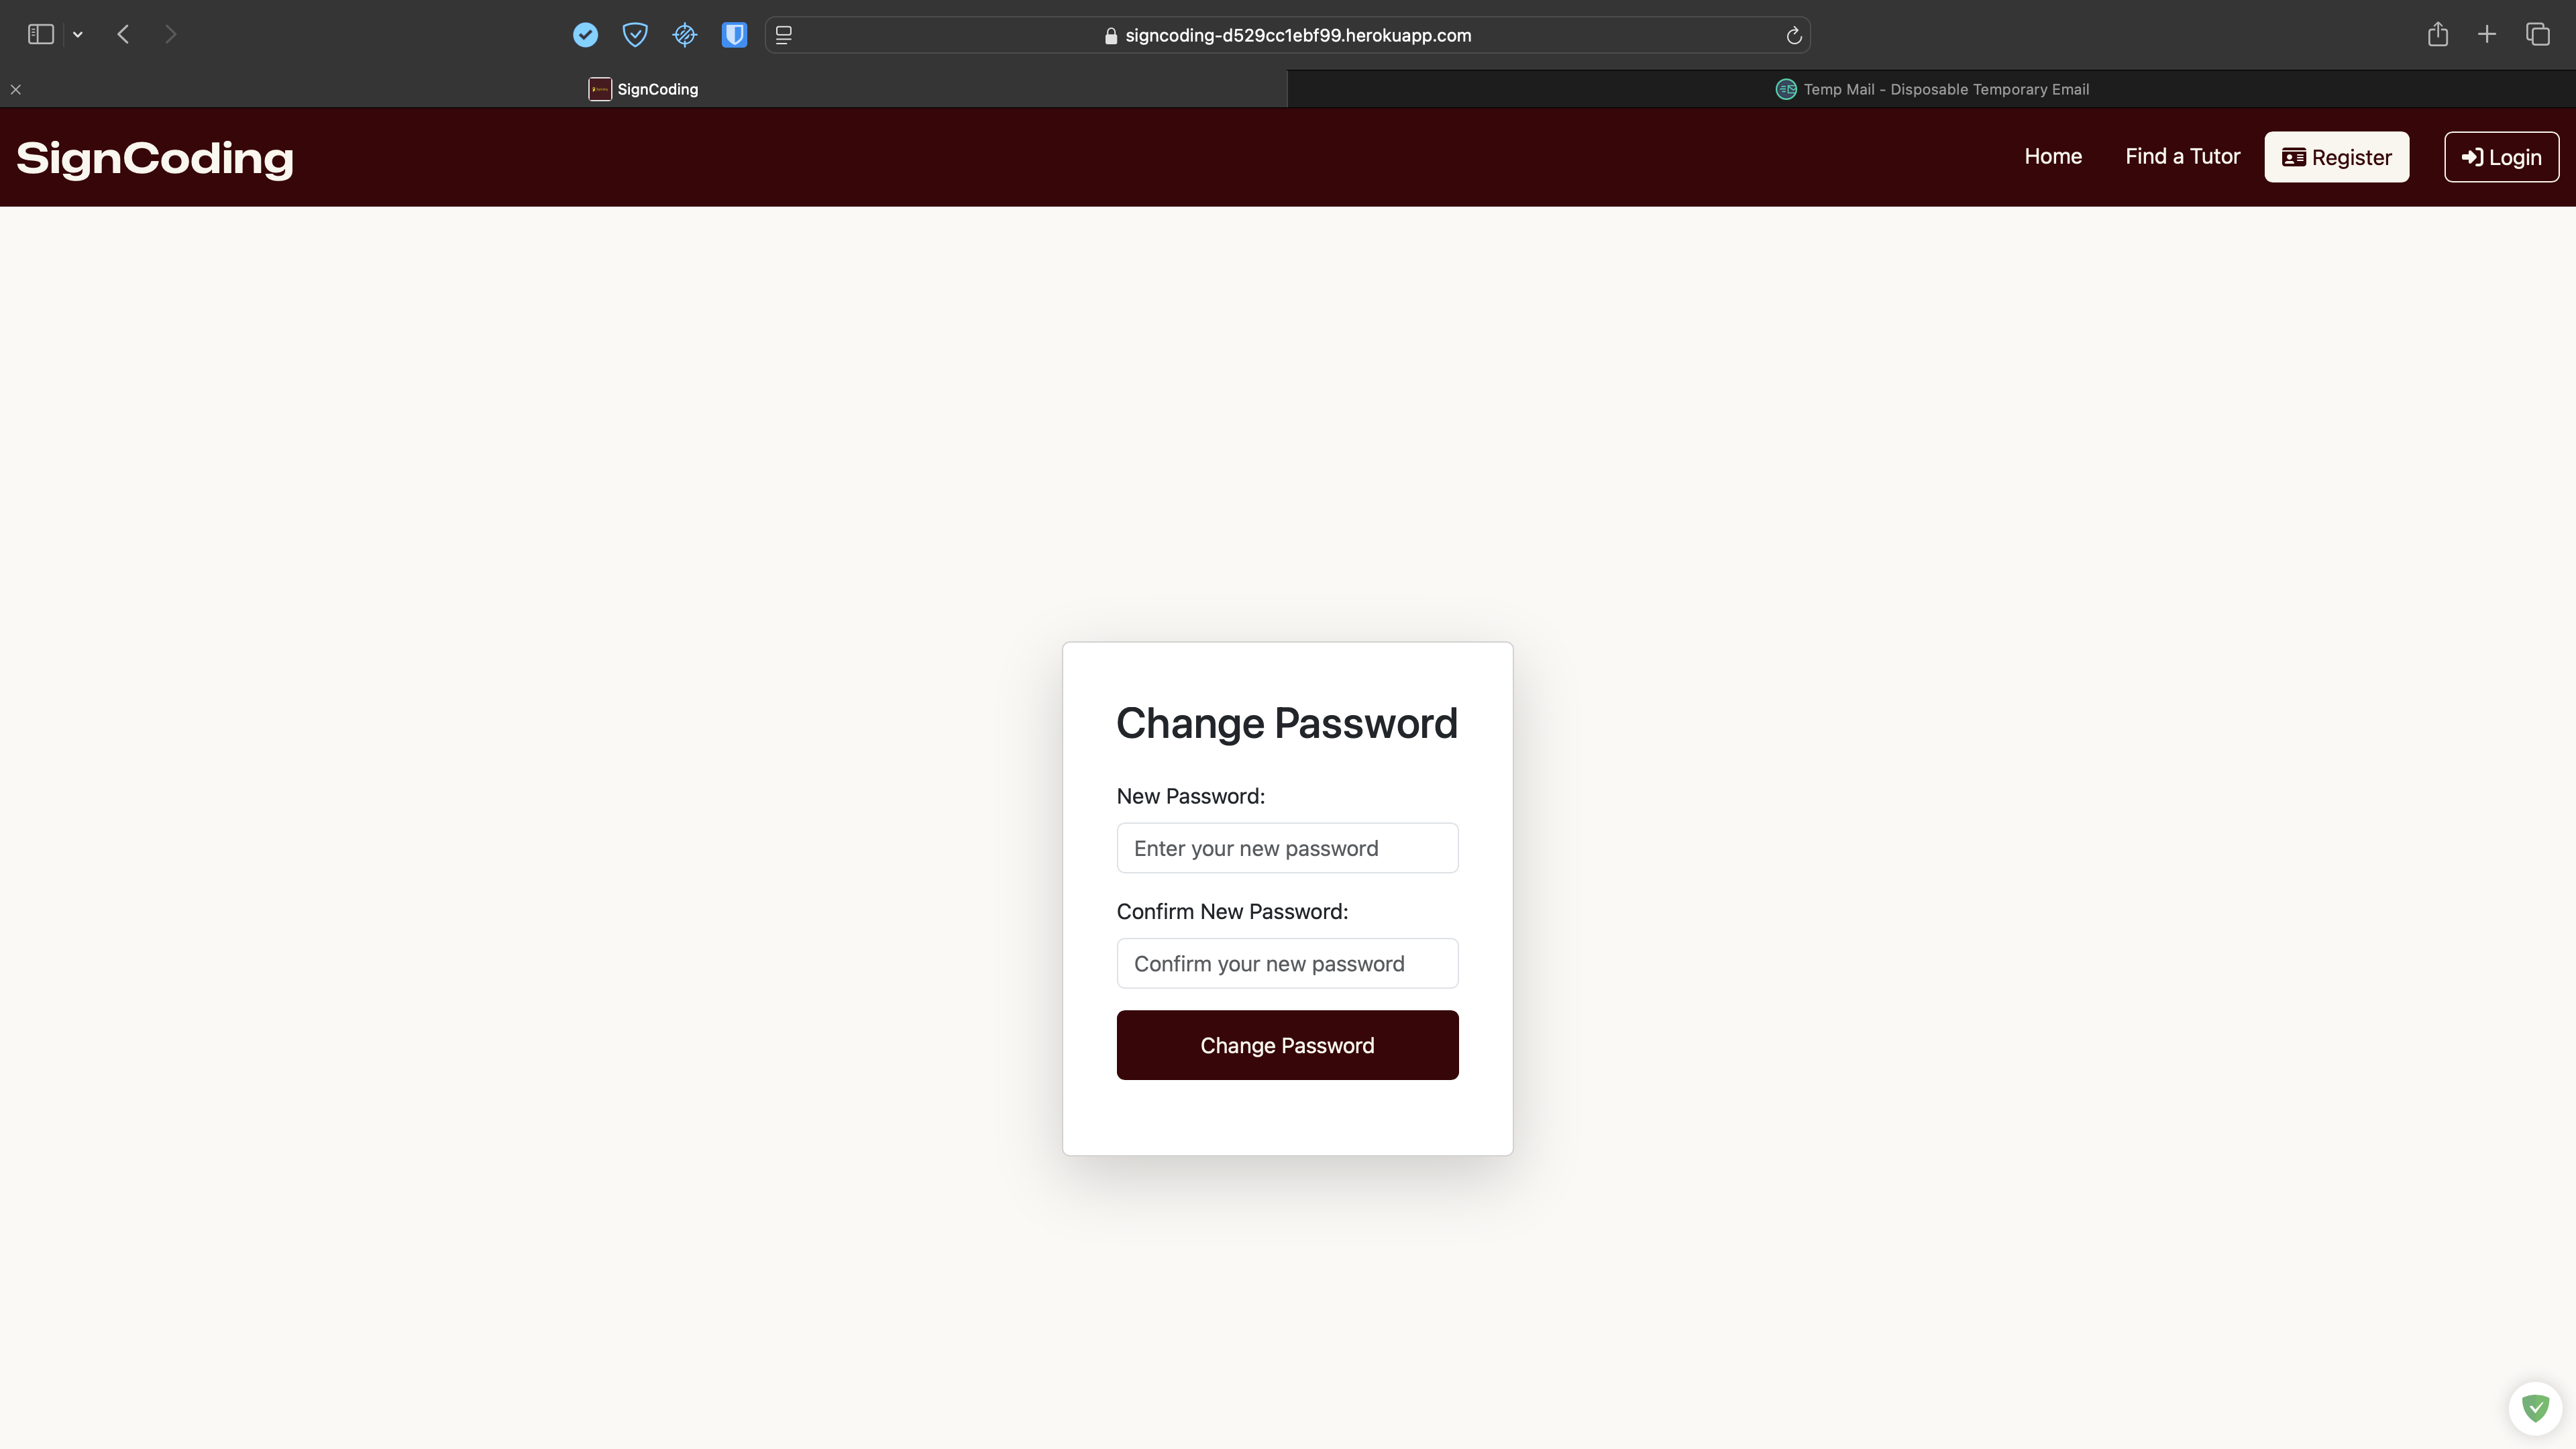Click the New Password input field

1288,847
